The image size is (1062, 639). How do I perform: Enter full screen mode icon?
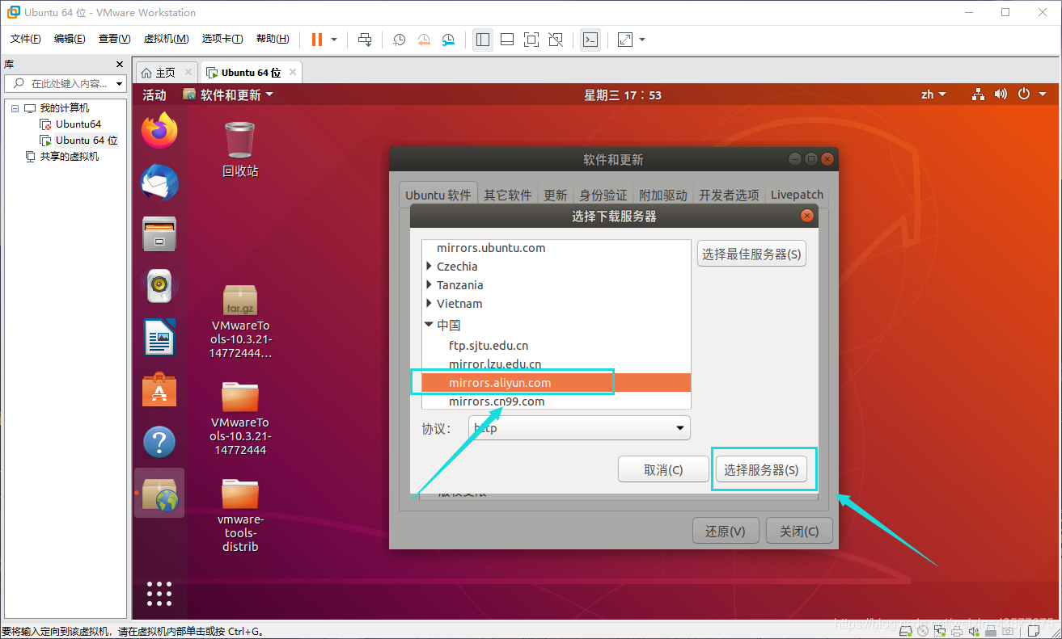(x=531, y=40)
